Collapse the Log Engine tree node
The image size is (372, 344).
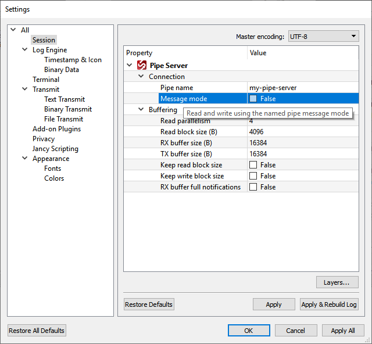[24, 49]
